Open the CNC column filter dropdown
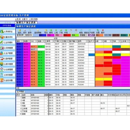The height and width of the screenshot is (130, 130). (36, 41)
